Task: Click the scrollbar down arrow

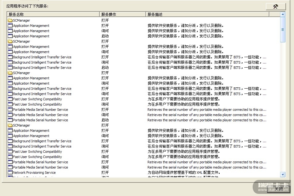Action: [x=283, y=175]
